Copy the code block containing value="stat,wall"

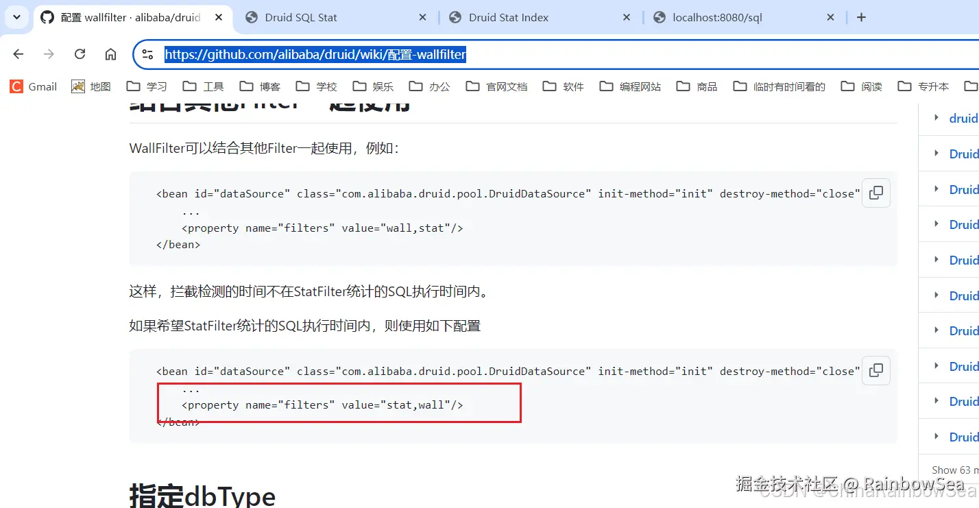[875, 370]
